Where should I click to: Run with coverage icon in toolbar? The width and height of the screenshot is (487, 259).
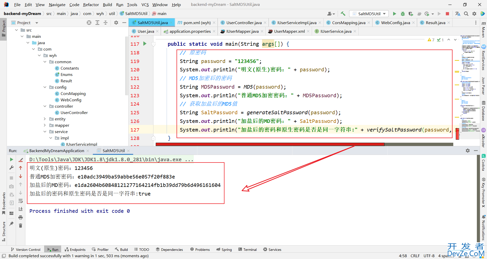pos(411,14)
